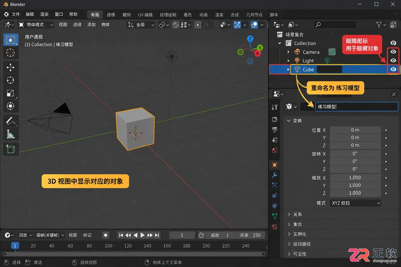The image size is (401, 267).
Task: Open the Object Data mesh tab
Action: (x=275, y=216)
